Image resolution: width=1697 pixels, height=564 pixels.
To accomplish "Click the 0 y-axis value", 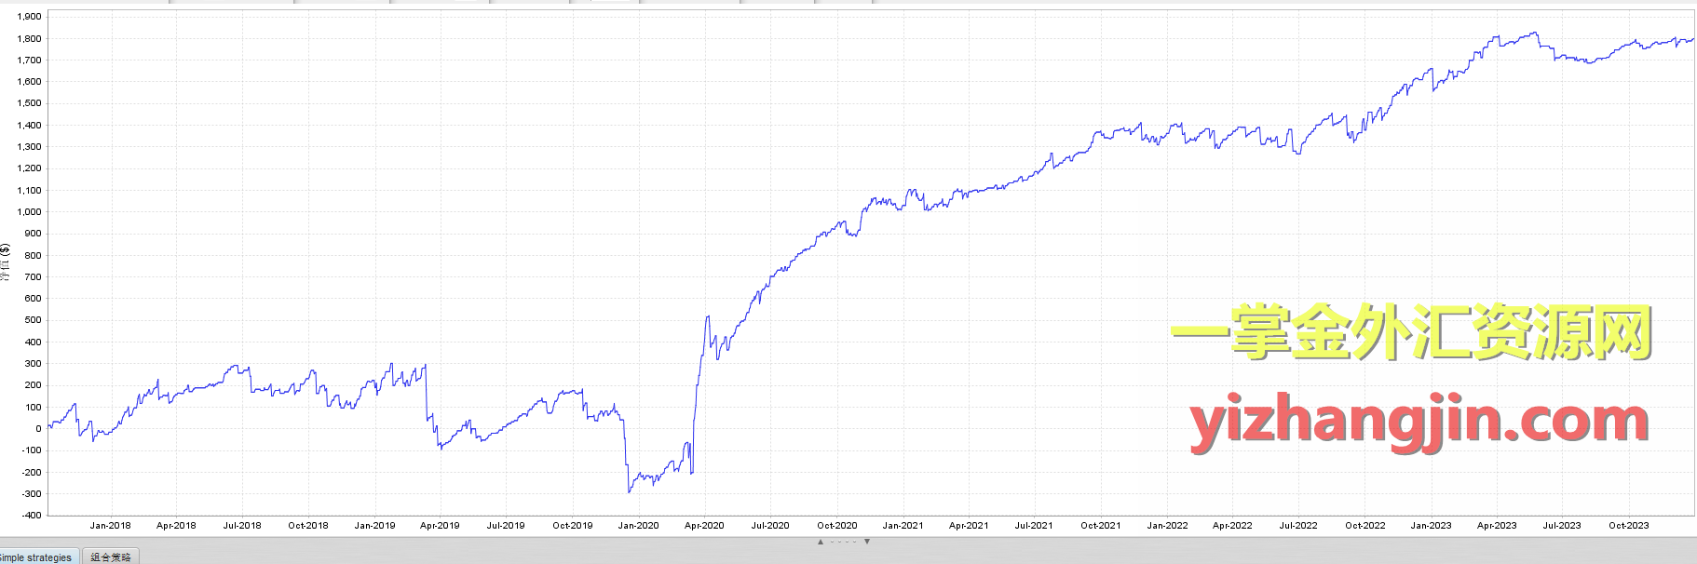I will [39, 429].
